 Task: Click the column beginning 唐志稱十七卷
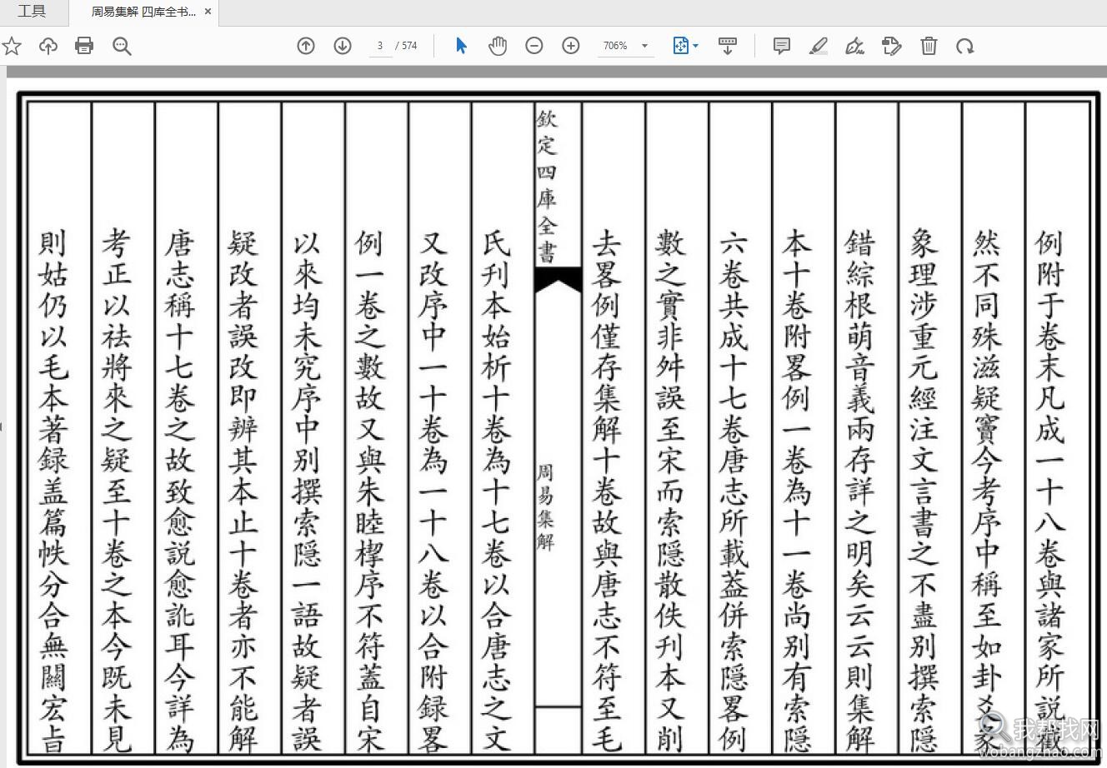[x=181, y=491]
